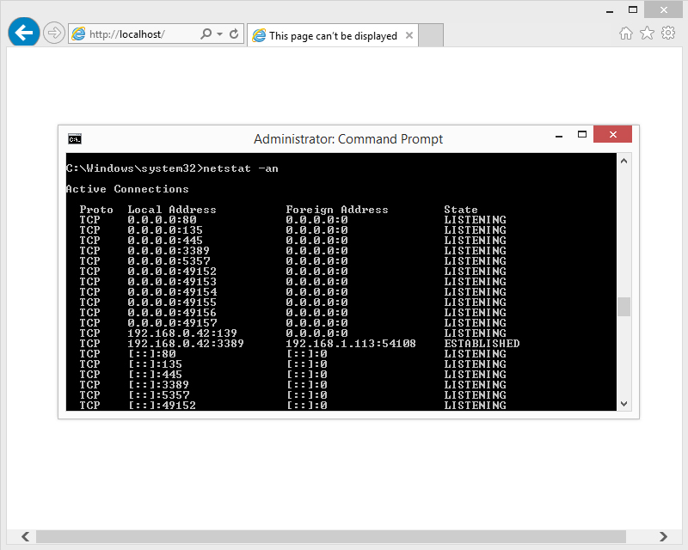The image size is (688, 550).
Task: Go back with the blue Back arrow
Action: coord(24,33)
